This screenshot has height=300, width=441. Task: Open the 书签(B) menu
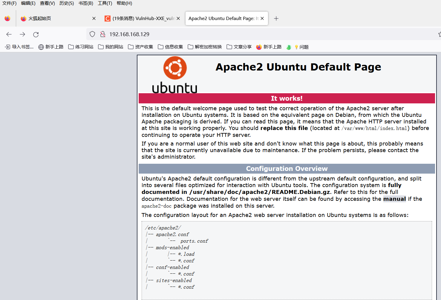tap(86, 3)
